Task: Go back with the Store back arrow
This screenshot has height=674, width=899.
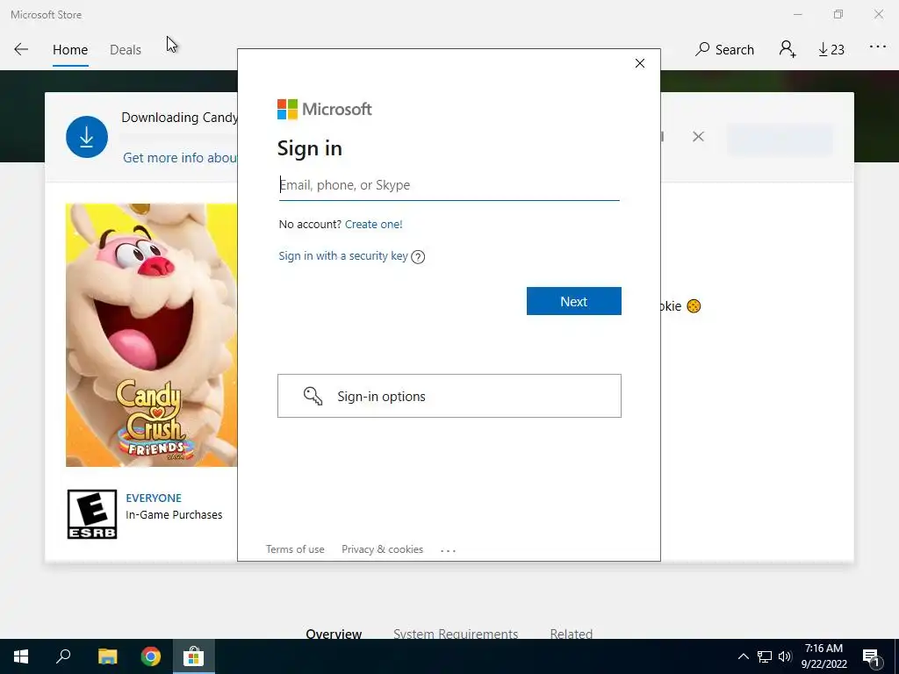Action: click(x=21, y=49)
